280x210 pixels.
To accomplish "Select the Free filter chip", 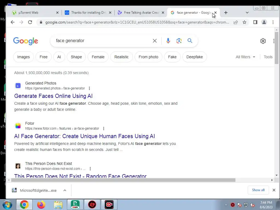I will click(x=43, y=57).
